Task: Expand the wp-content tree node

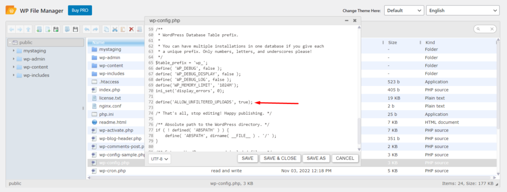Action: click(13, 67)
